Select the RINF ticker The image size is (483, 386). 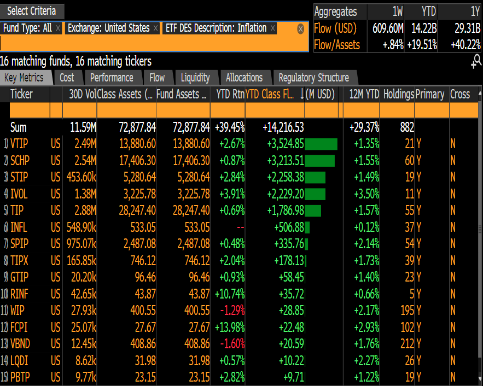[19, 294]
